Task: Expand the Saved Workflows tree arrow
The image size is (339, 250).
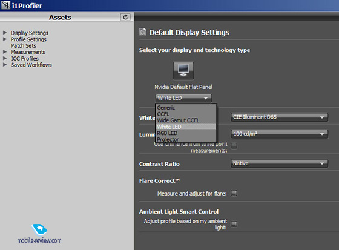Action: click(5, 65)
